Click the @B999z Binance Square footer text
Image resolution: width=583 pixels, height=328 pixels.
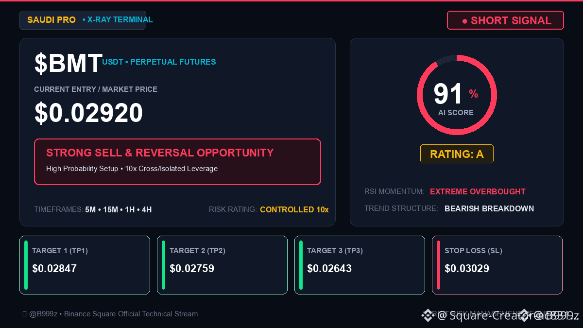(113, 314)
